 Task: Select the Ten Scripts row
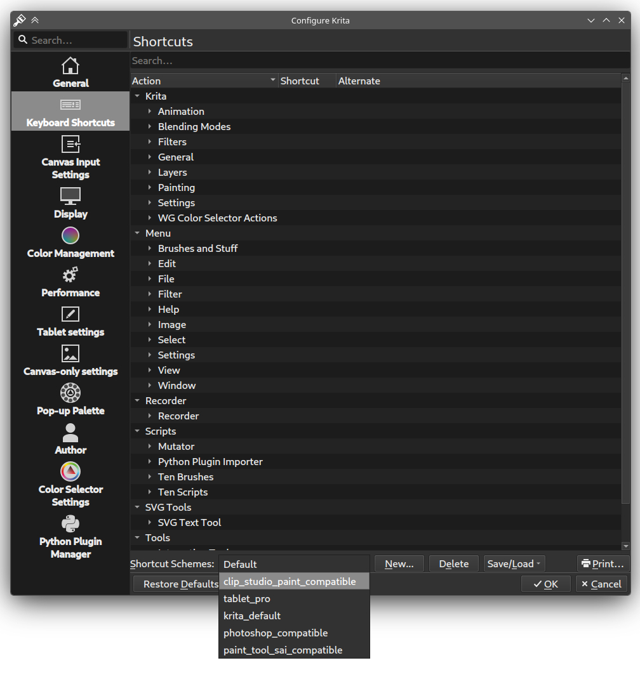375,492
